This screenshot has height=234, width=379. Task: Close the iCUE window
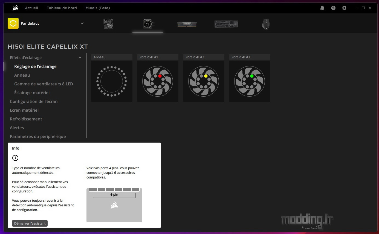pyautogui.click(x=370, y=8)
